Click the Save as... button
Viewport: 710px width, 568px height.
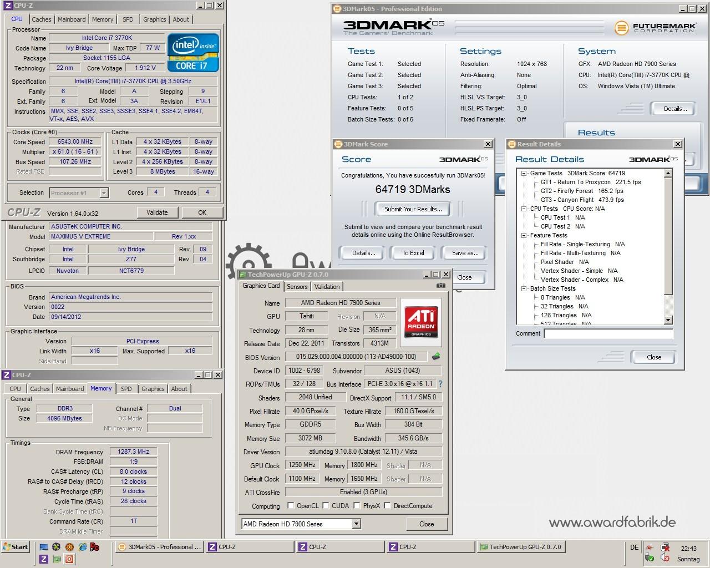(x=465, y=252)
